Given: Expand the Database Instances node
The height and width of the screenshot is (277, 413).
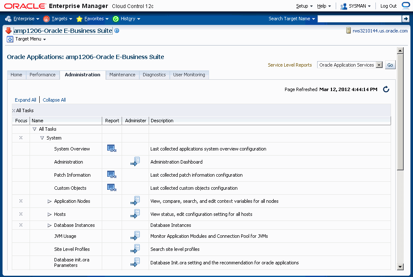Looking at the screenshot, I should (49, 226).
